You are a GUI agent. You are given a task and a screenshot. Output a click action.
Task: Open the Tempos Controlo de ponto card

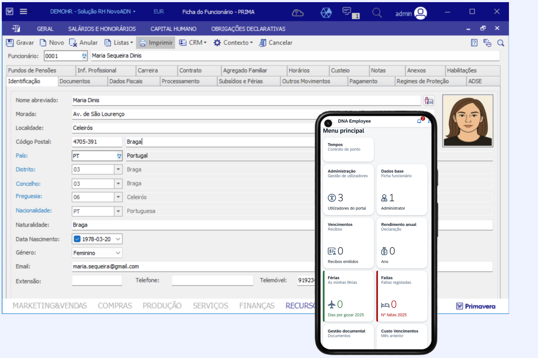tap(348, 149)
